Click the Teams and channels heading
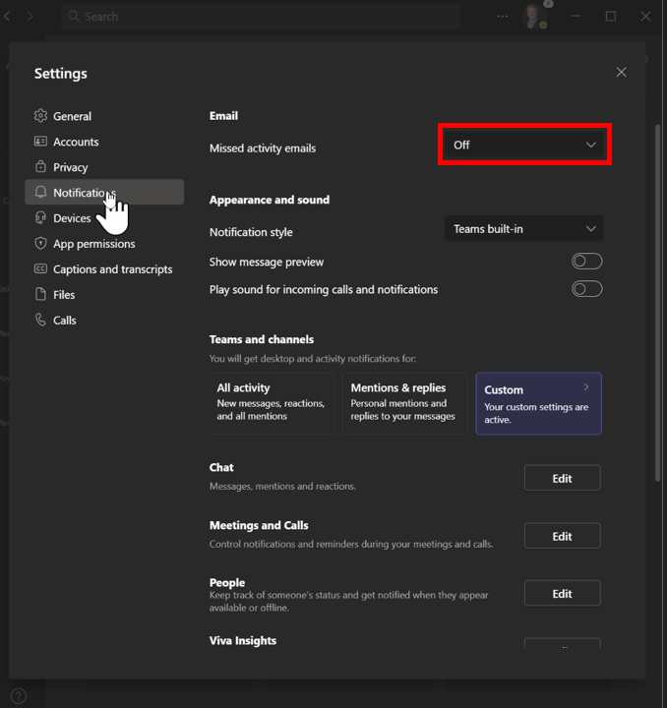Image resolution: width=667 pixels, height=708 pixels. click(262, 339)
